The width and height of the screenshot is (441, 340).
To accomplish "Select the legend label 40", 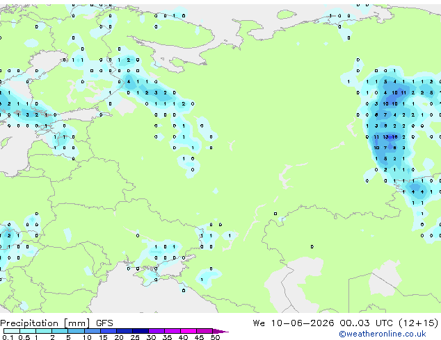I will 183,337.
